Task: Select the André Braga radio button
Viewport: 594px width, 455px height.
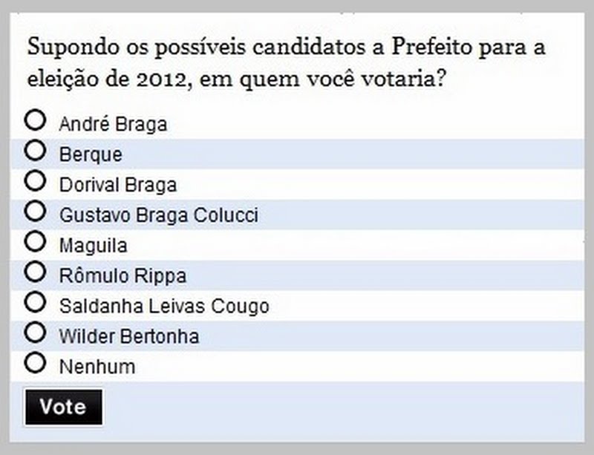Action: pyautogui.click(x=35, y=120)
